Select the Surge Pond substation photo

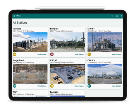30,74
